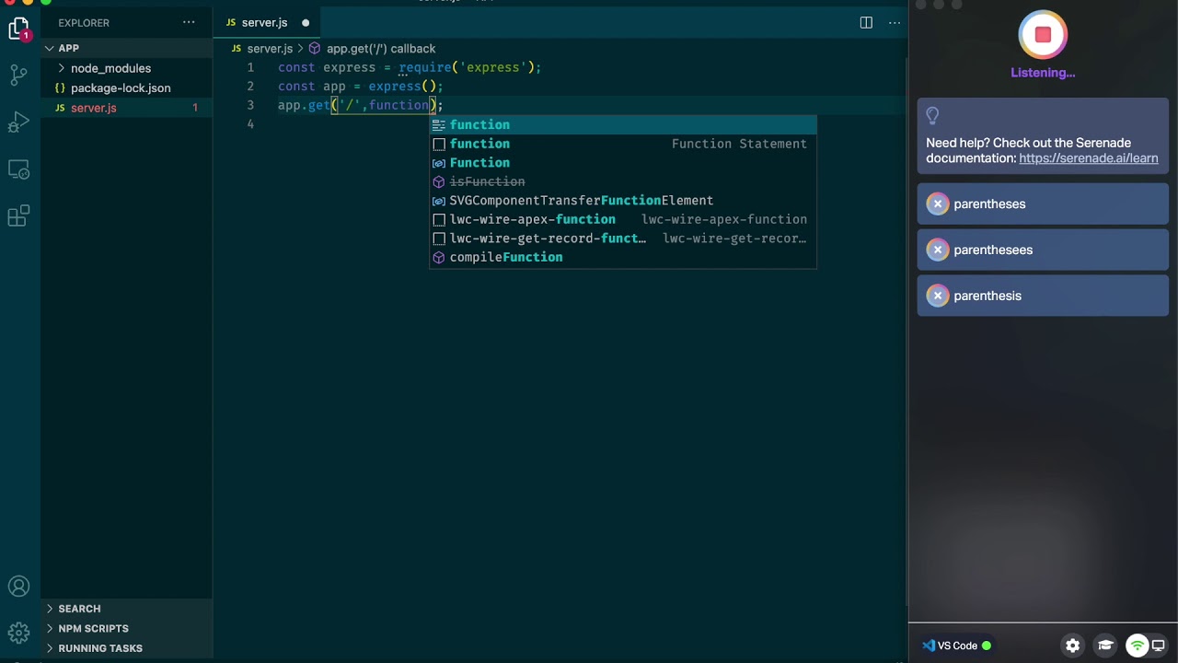Choose the 'parentheses' alternative
Image resolution: width=1178 pixels, height=663 pixels.
click(989, 204)
